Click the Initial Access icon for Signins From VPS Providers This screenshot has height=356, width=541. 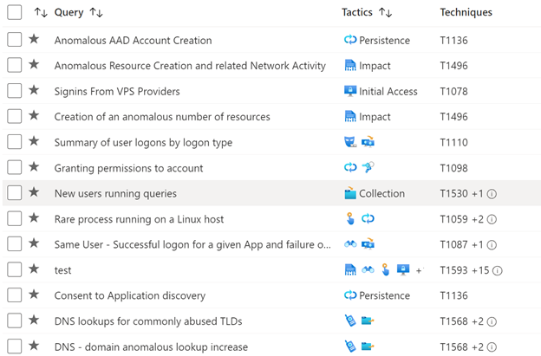pyautogui.click(x=350, y=91)
